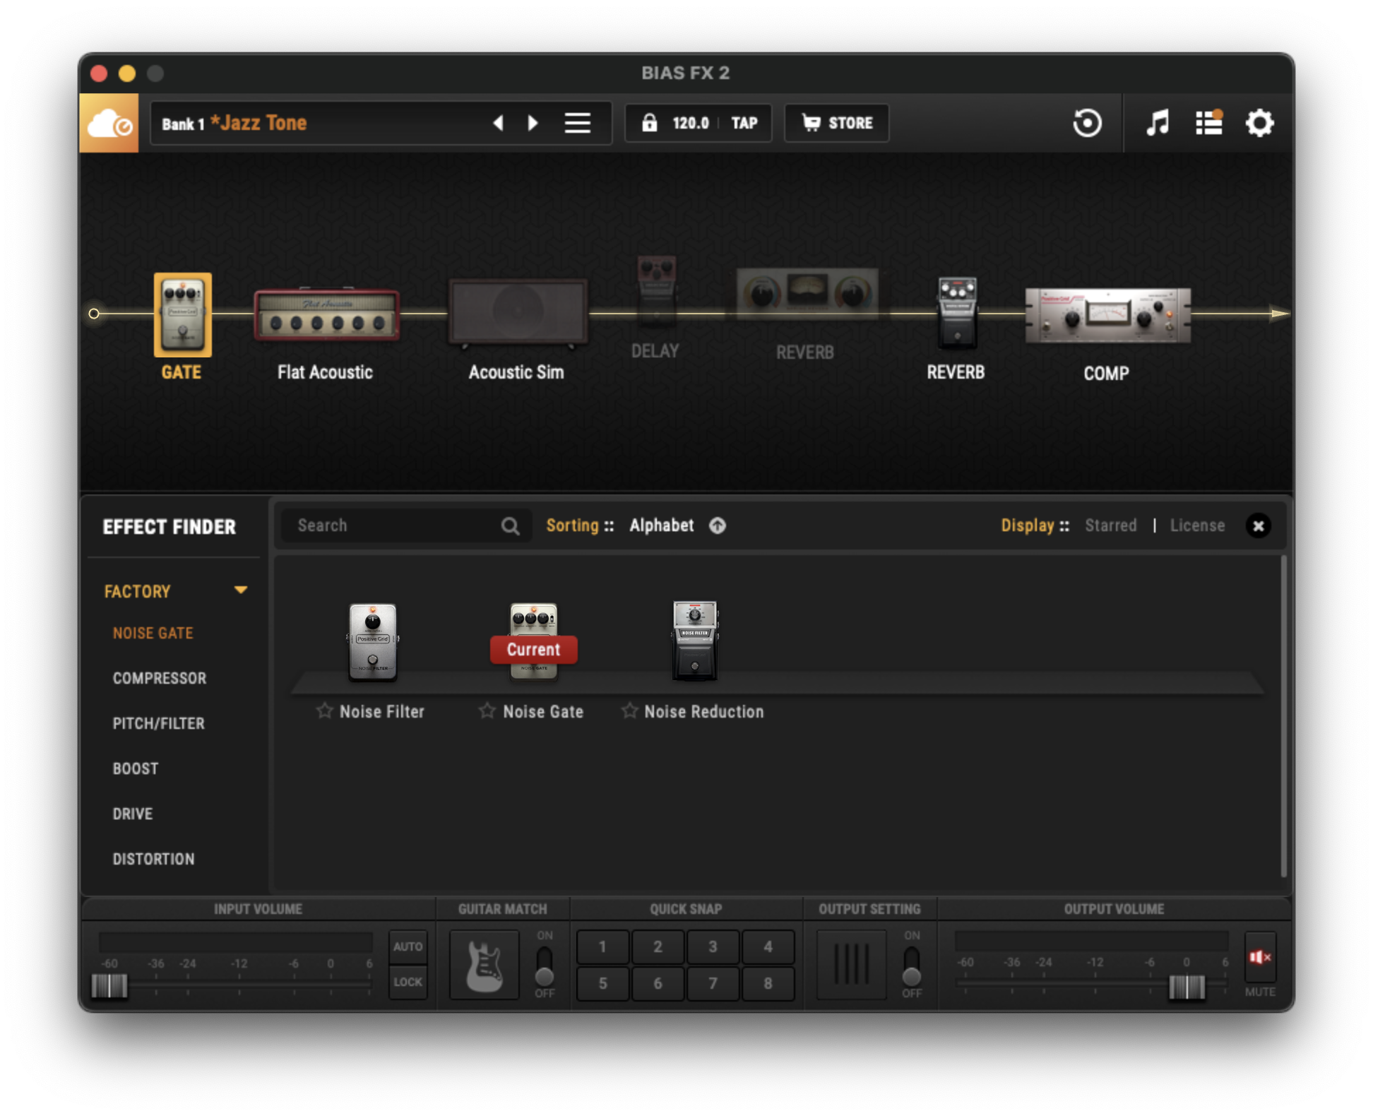
Task: Click the search magnifier icon
Action: [x=510, y=526]
